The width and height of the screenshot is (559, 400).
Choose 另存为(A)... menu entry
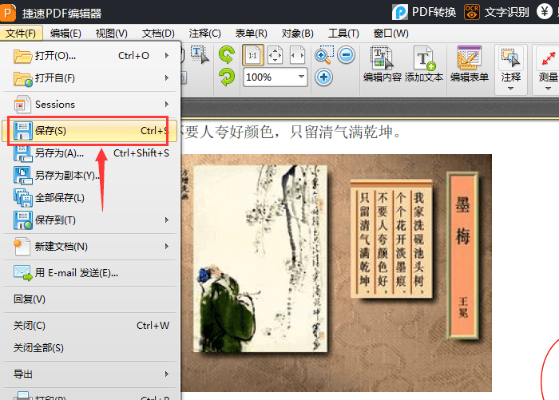[x=89, y=153]
